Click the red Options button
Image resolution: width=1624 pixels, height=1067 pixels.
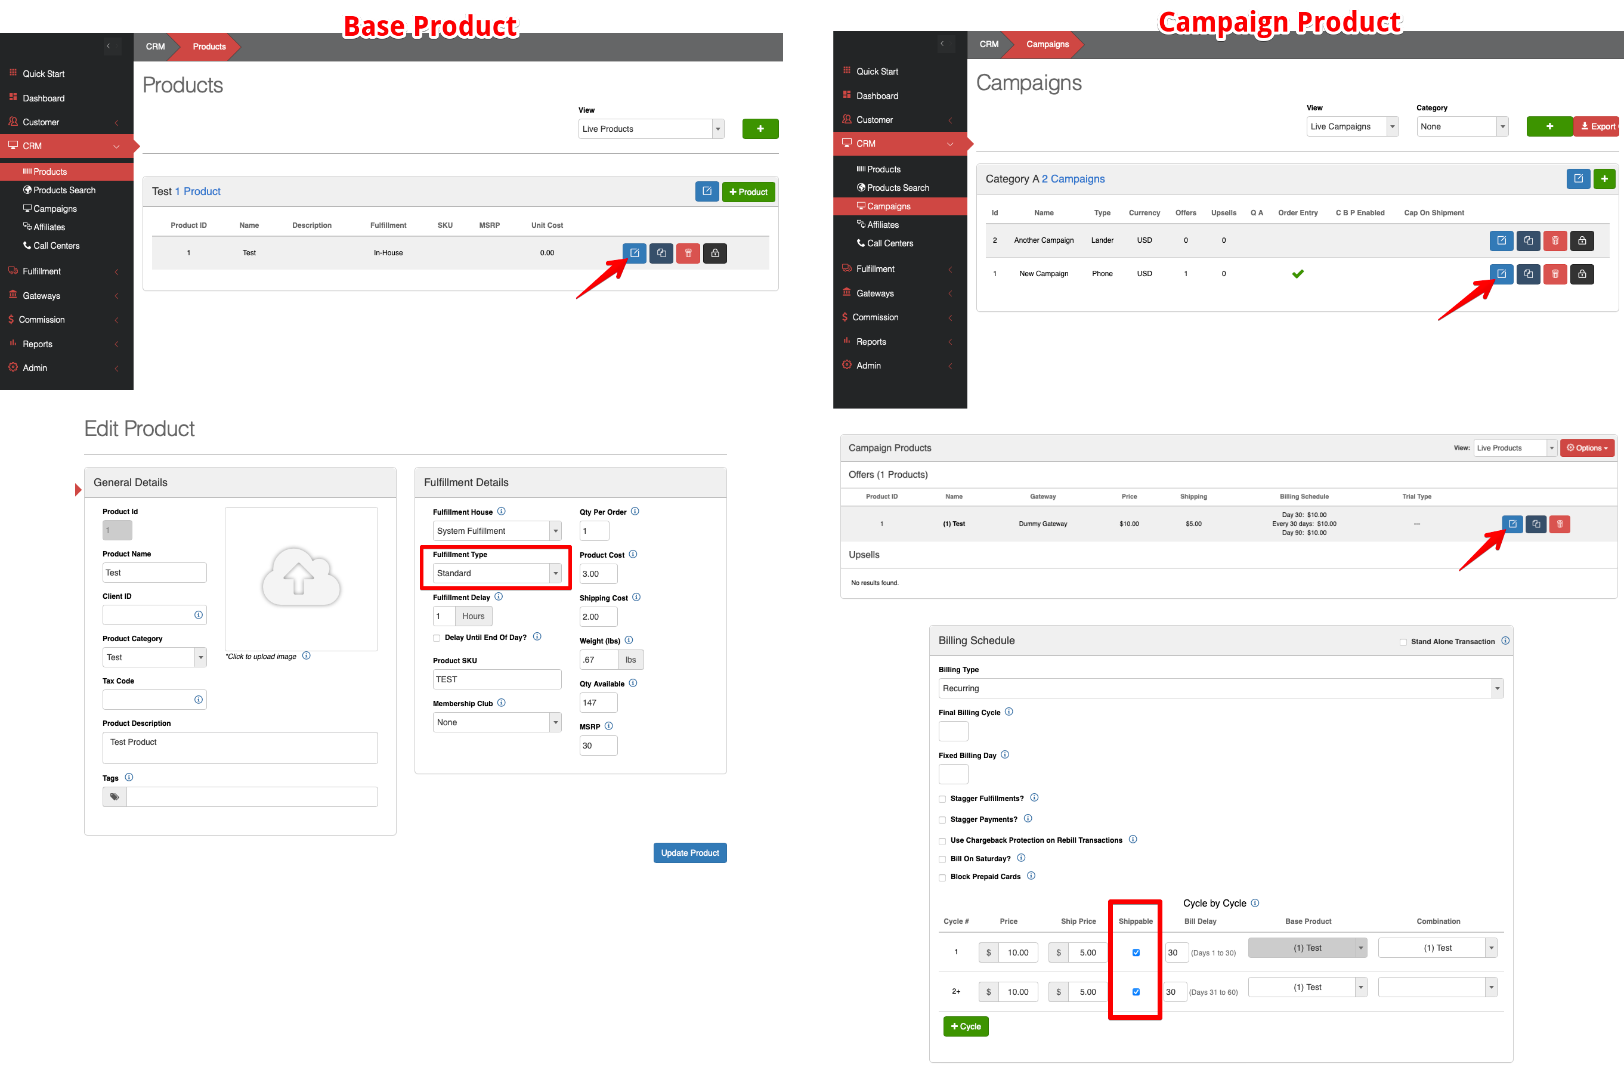(x=1586, y=449)
